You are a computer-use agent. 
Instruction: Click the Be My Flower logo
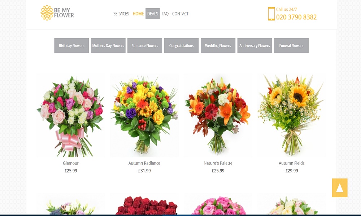click(57, 13)
